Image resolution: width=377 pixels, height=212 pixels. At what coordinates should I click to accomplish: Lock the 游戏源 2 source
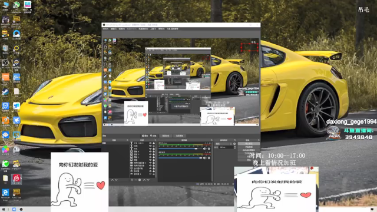[154, 174]
